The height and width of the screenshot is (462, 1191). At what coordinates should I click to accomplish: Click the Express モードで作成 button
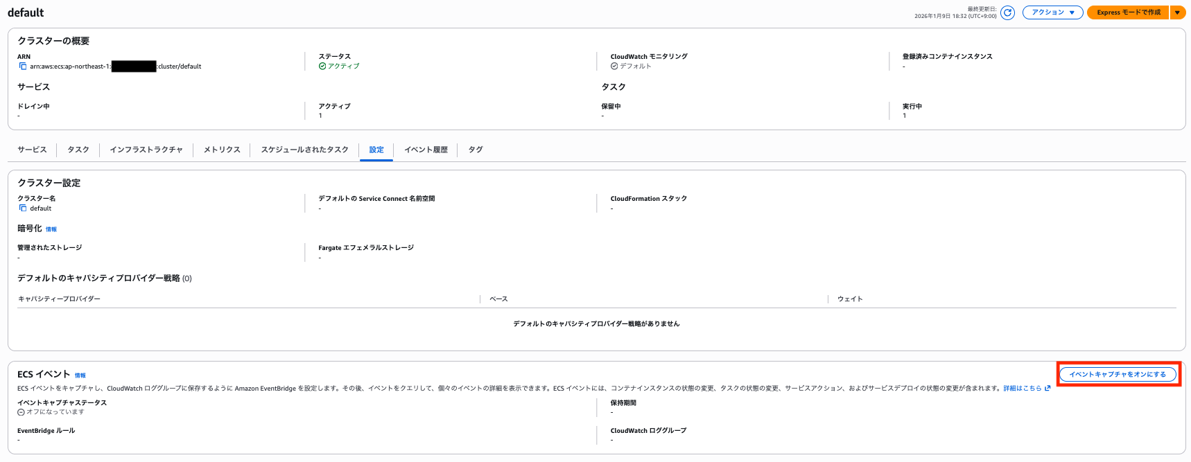click(x=1128, y=12)
